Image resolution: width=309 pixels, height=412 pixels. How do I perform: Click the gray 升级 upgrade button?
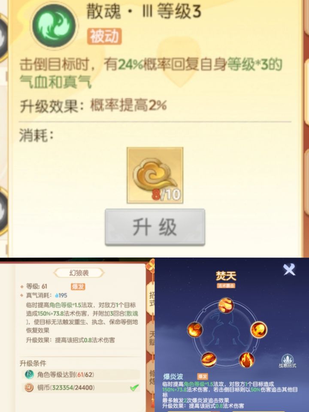[x=155, y=227]
